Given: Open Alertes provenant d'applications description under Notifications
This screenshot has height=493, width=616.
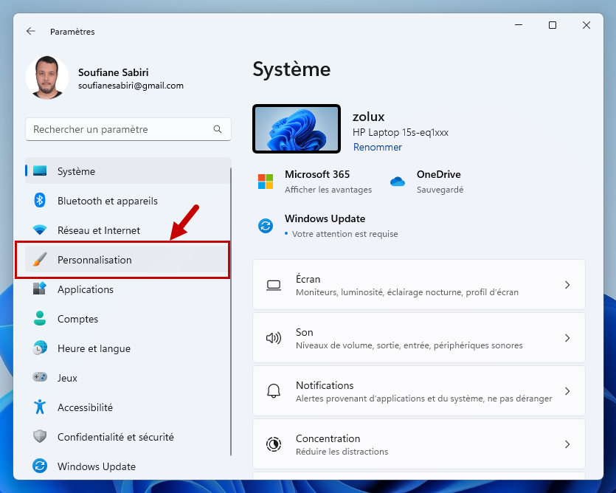Looking at the screenshot, I should click(424, 399).
